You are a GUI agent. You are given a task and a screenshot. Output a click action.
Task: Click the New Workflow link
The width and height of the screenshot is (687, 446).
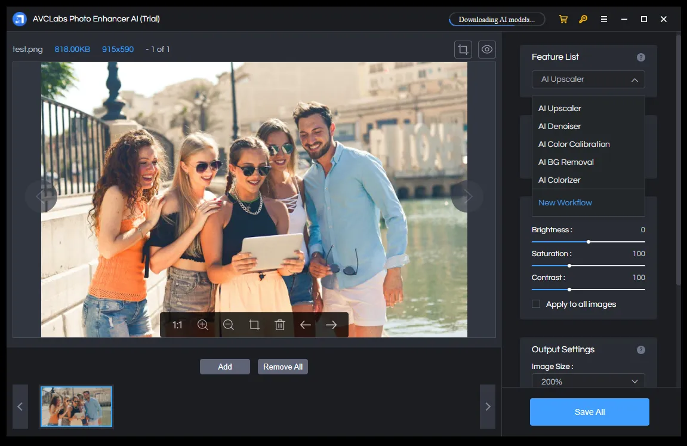click(565, 202)
